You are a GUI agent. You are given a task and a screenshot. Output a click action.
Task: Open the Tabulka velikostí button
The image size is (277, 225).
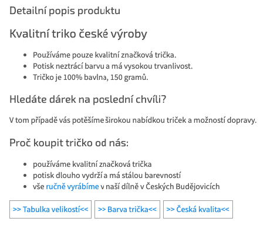pyautogui.click(x=50, y=209)
